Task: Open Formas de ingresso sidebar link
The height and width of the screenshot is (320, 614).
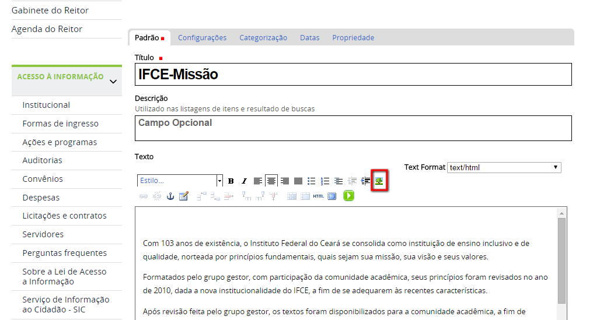Action: (x=60, y=124)
